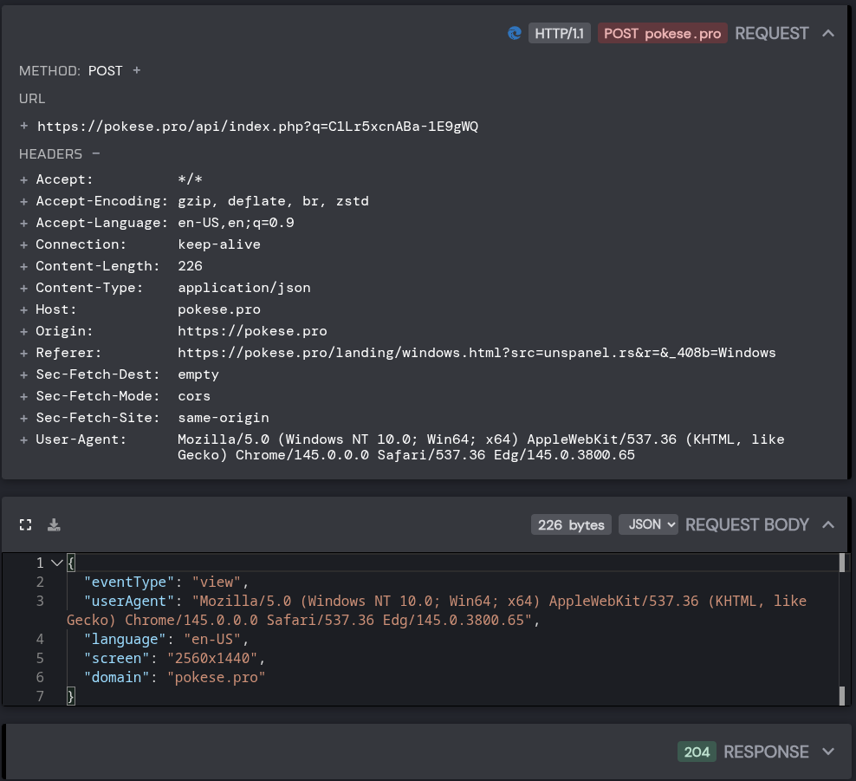This screenshot has height=781, width=856.
Task: Expand the RESPONSE section chevron
Action: pyautogui.click(x=828, y=752)
